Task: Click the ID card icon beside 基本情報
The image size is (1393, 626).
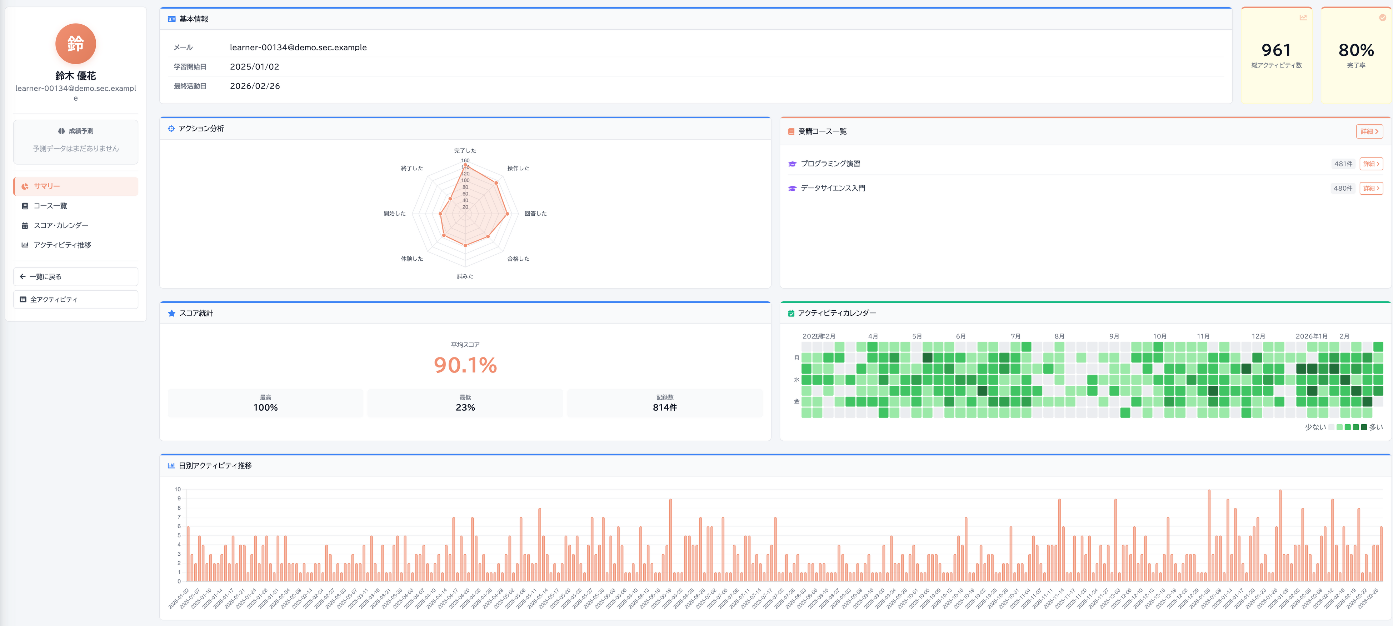Action: click(171, 19)
